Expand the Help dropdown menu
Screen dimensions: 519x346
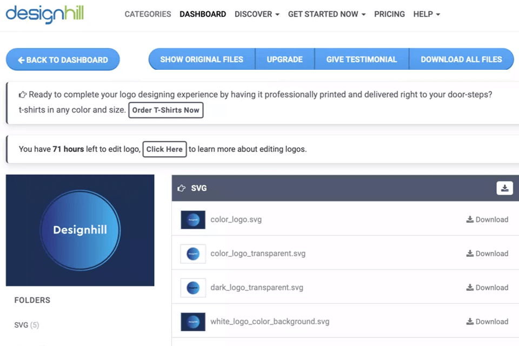[x=427, y=14]
